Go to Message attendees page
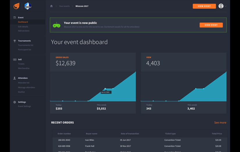Image resolution: width=240 pixels, height=152 pixels. coord(26,87)
